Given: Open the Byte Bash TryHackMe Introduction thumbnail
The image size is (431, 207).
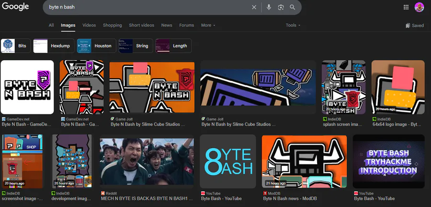Looking at the screenshot, I should tap(389, 161).
